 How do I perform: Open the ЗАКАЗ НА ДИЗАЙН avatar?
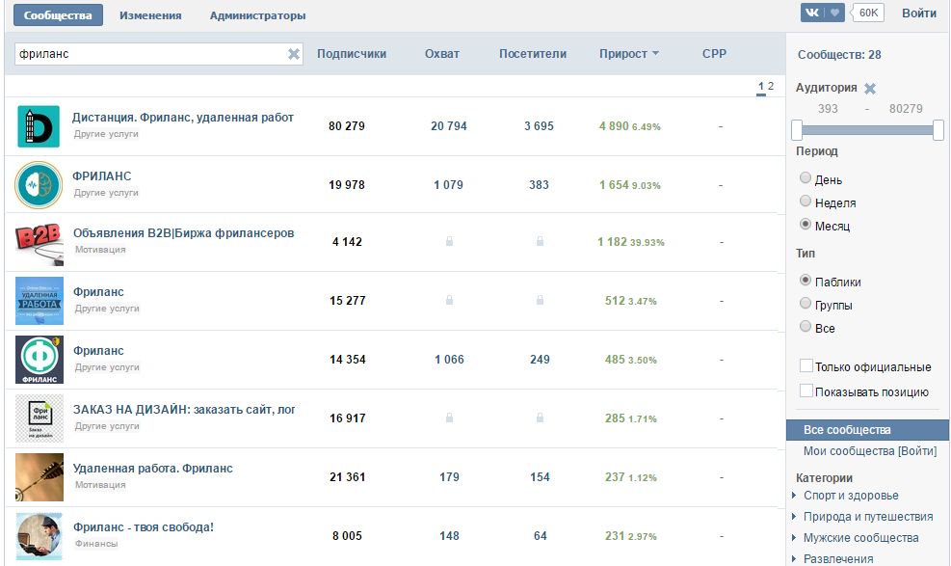(x=39, y=418)
